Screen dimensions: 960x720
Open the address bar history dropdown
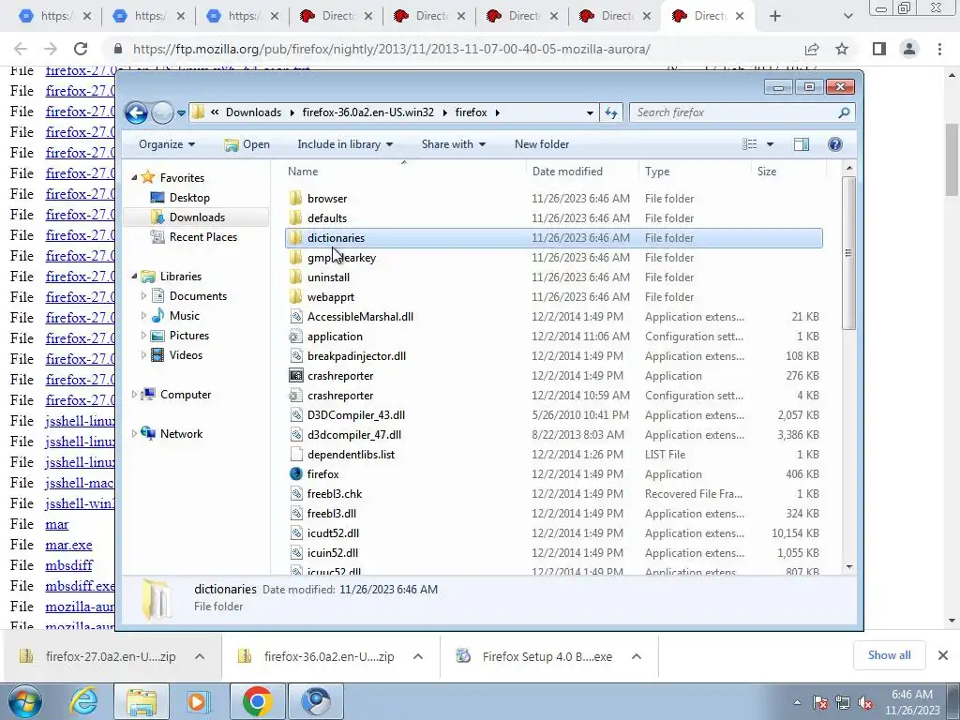click(x=590, y=113)
